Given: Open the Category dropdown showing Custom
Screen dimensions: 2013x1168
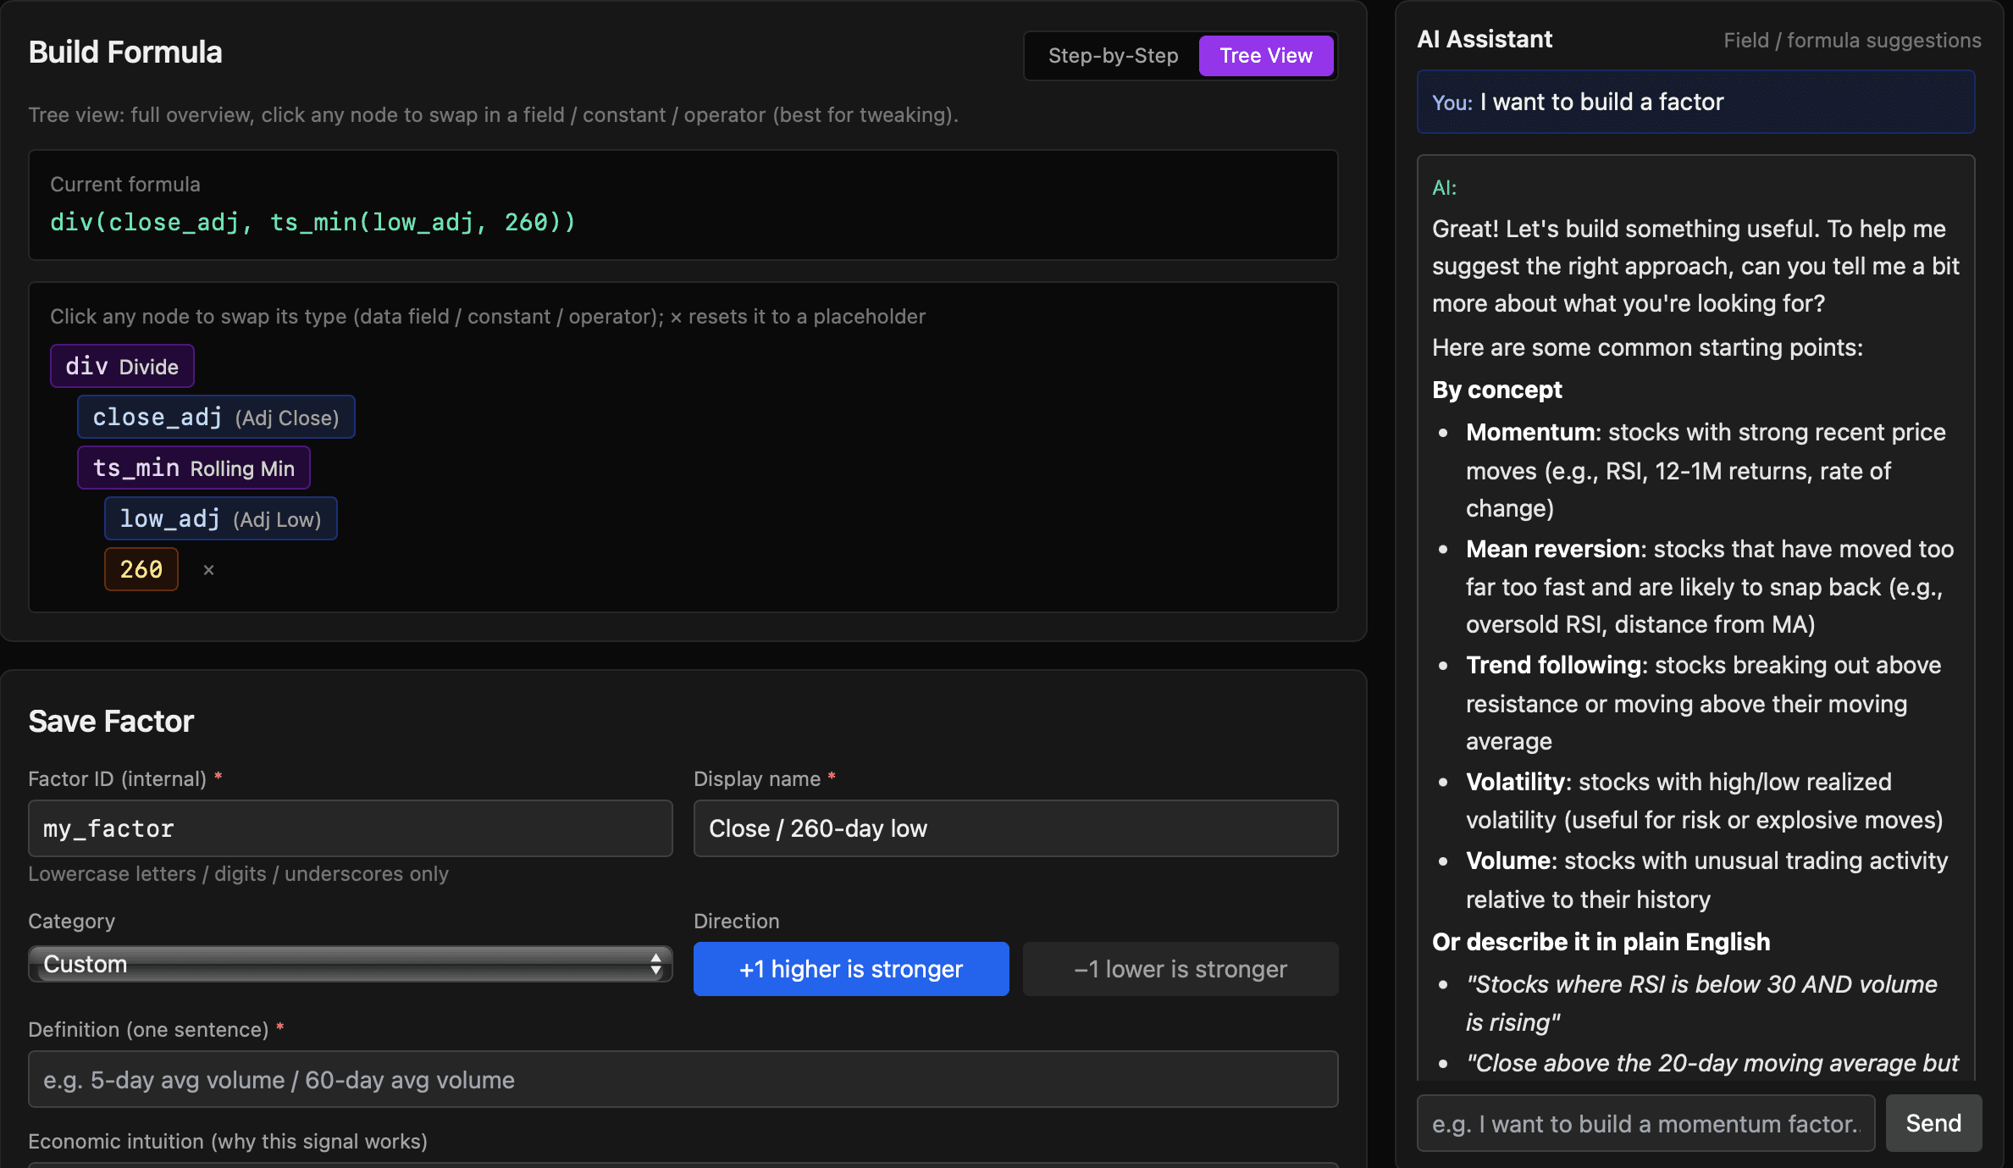Looking at the screenshot, I should tap(351, 964).
